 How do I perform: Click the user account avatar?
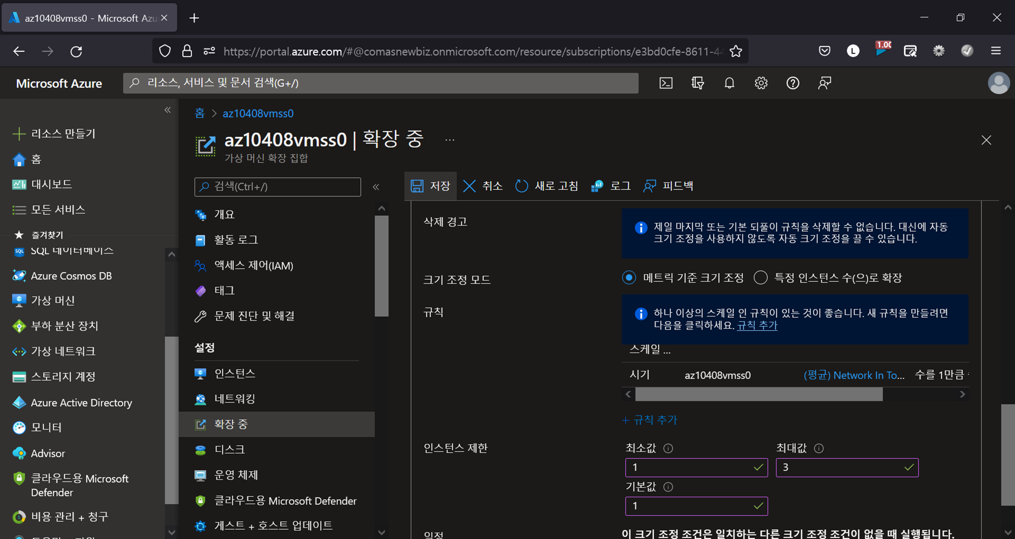(998, 83)
